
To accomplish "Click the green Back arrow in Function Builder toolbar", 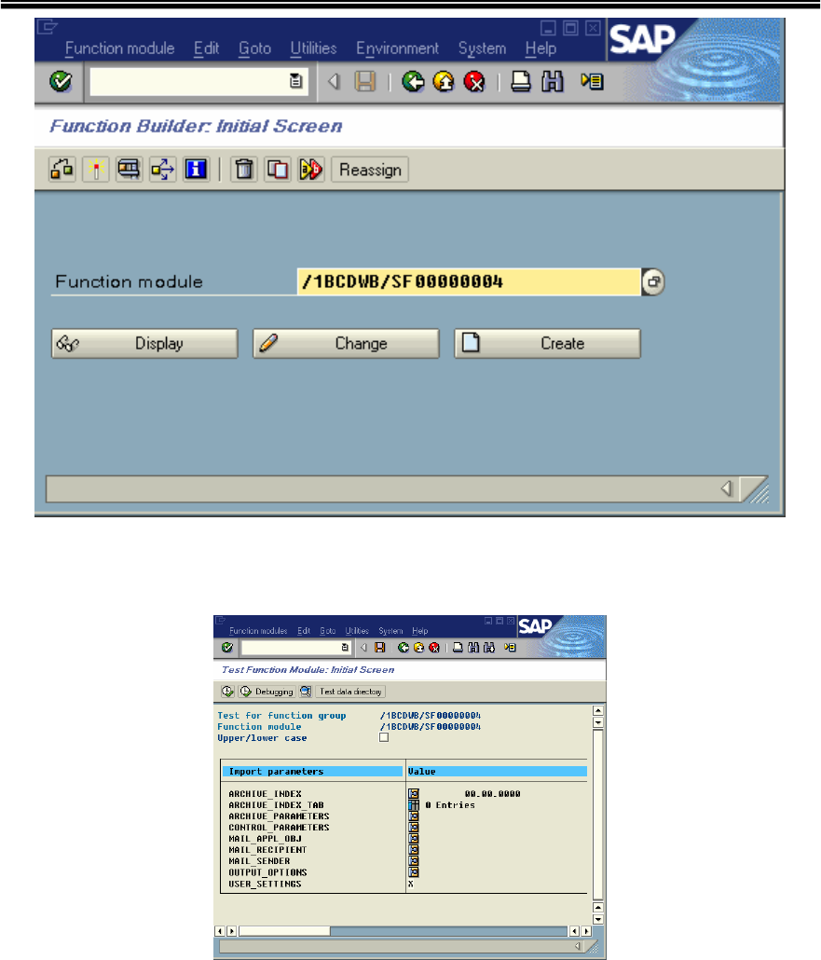I will tap(413, 81).
